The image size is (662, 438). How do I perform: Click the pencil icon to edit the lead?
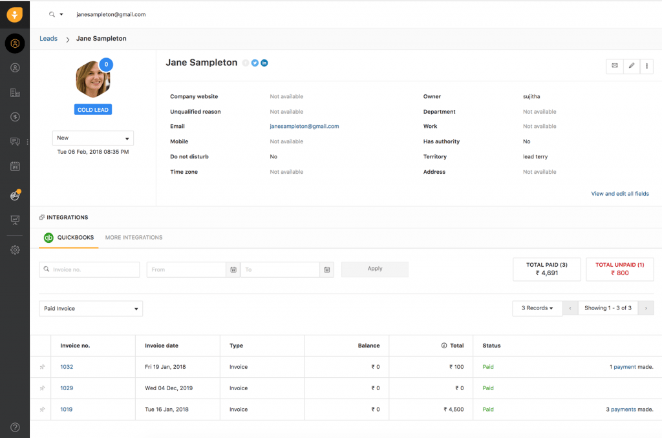[x=631, y=66]
